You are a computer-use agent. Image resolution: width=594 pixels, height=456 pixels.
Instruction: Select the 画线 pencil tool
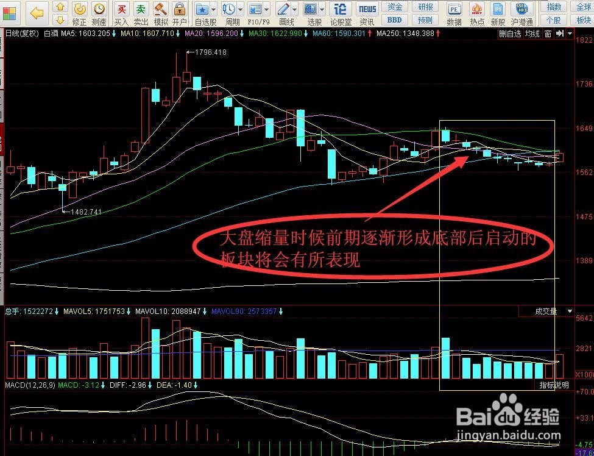point(283,9)
